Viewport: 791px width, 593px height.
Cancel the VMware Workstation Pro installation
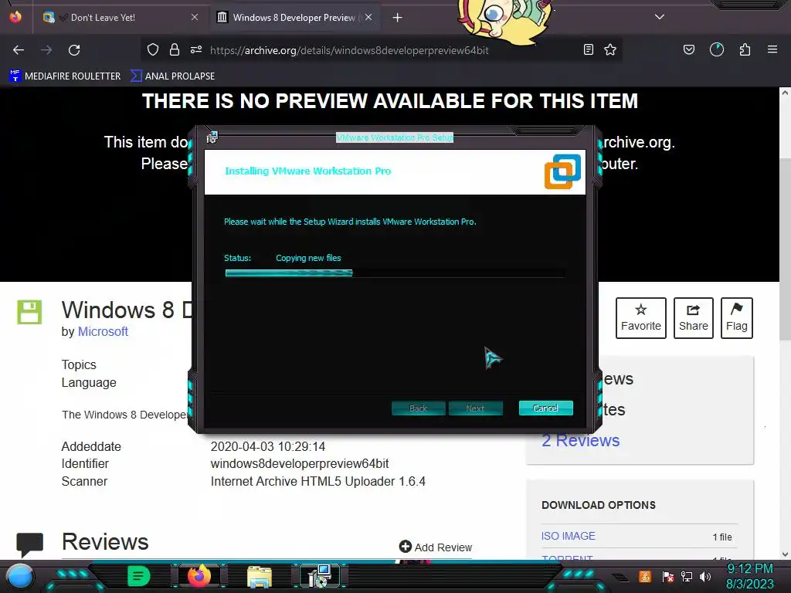click(x=546, y=408)
